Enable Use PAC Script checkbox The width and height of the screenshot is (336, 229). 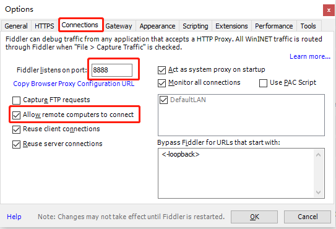click(x=263, y=83)
